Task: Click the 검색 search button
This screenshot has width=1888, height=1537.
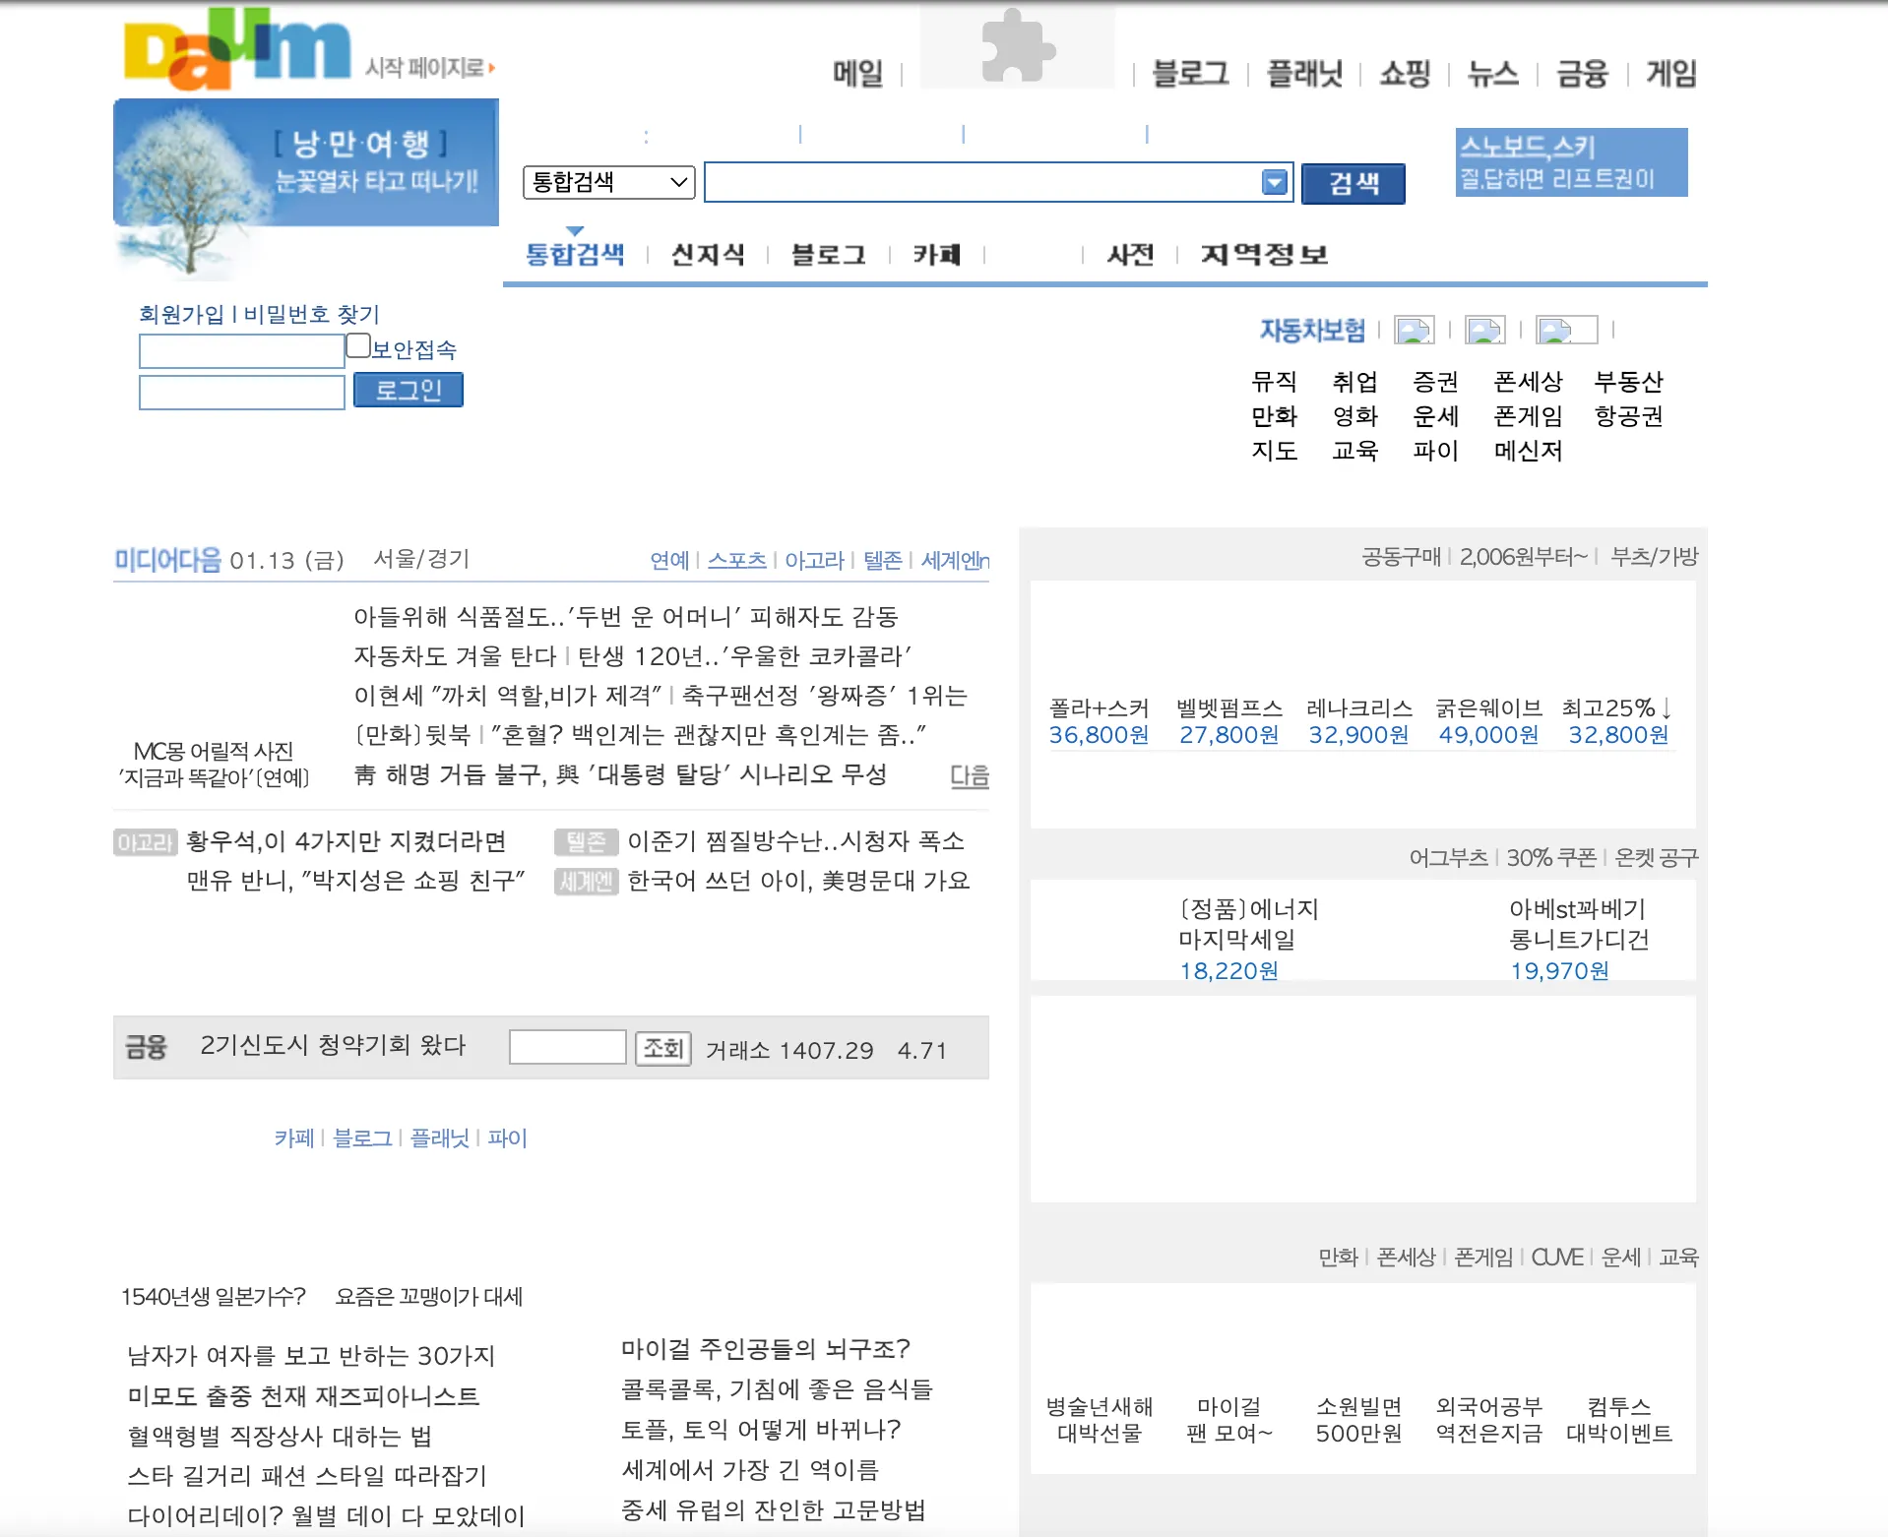Action: 1353,183
